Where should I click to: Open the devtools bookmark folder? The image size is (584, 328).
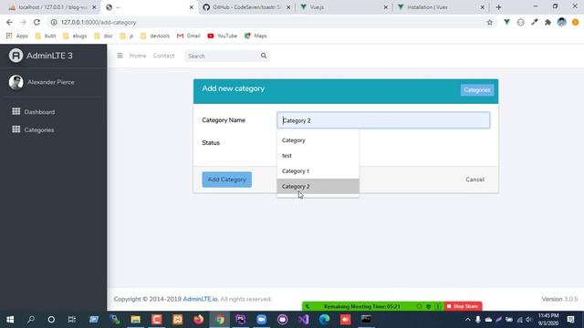tap(155, 36)
